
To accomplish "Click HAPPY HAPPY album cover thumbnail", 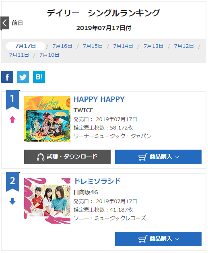I will point(47,119).
